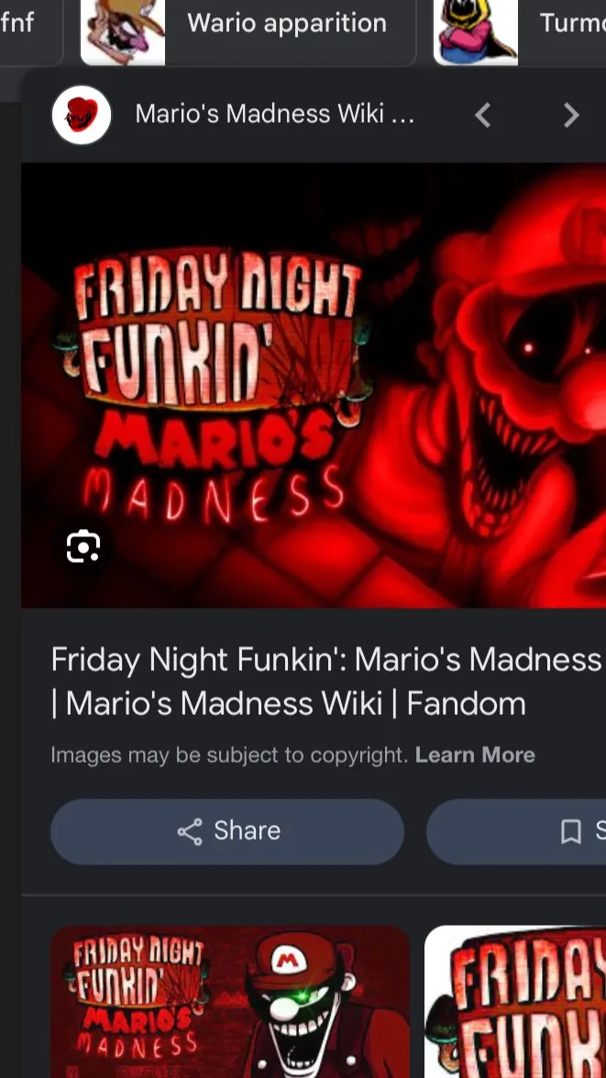Go to previous image with left chevron

pyautogui.click(x=483, y=115)
